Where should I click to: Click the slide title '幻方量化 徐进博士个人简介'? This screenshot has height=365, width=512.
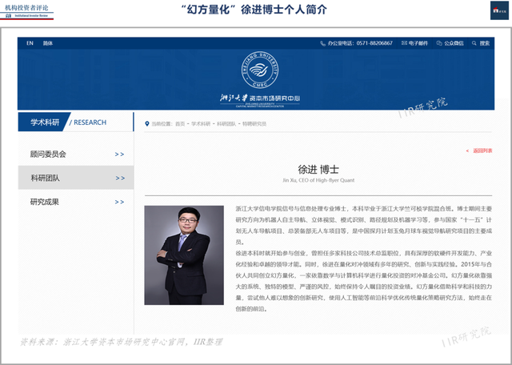pyautogui.click(x=254, y=10)
